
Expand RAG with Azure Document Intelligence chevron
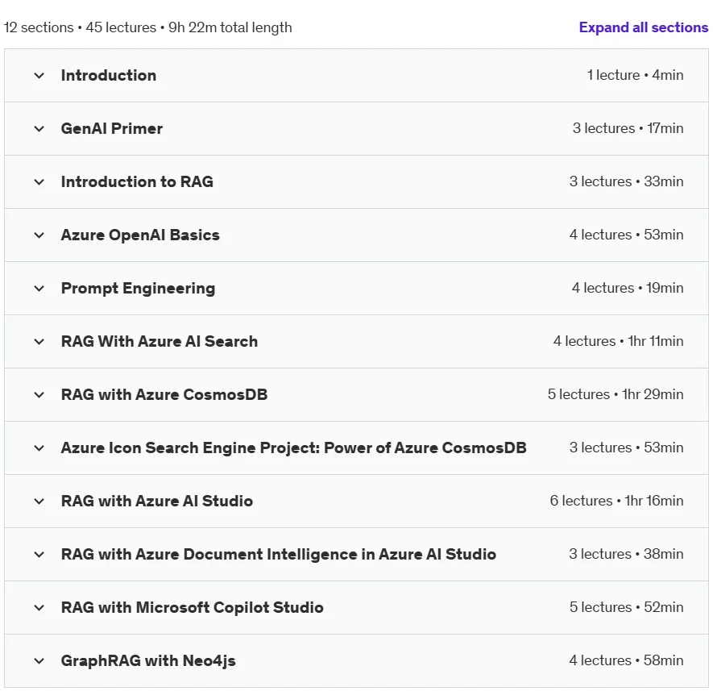[39, 555]
